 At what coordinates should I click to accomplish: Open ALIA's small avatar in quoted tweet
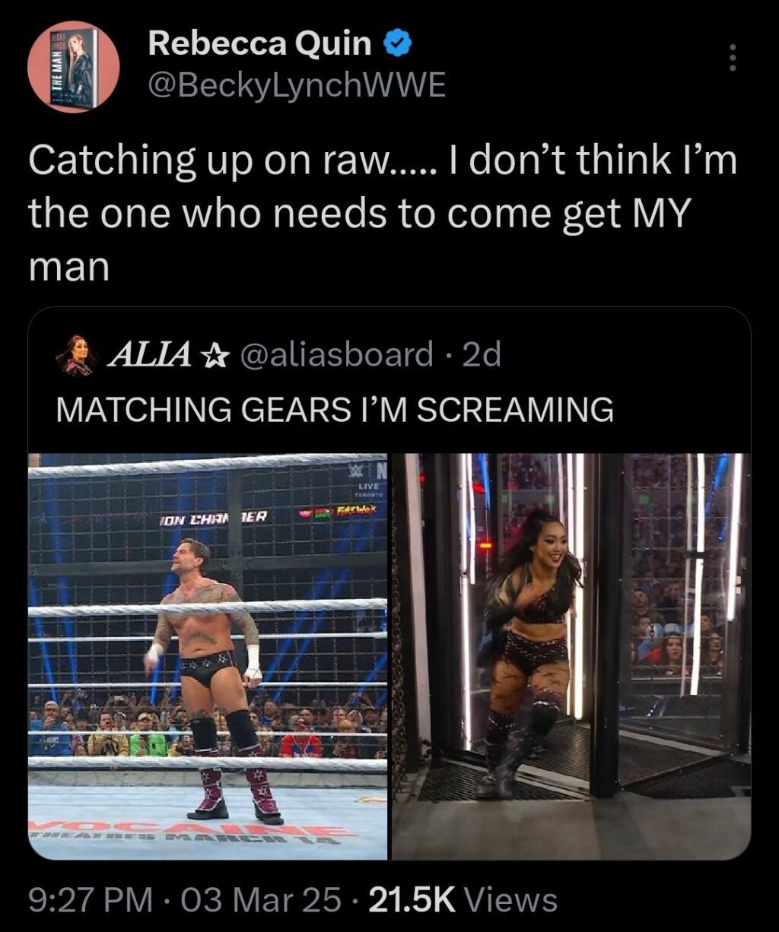click(x=76, y=354)
